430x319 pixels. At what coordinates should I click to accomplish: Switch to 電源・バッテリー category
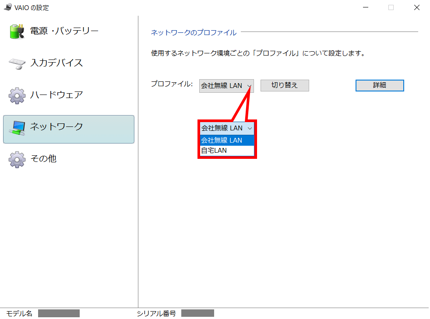pyautogui.click(x=69, y=31)
